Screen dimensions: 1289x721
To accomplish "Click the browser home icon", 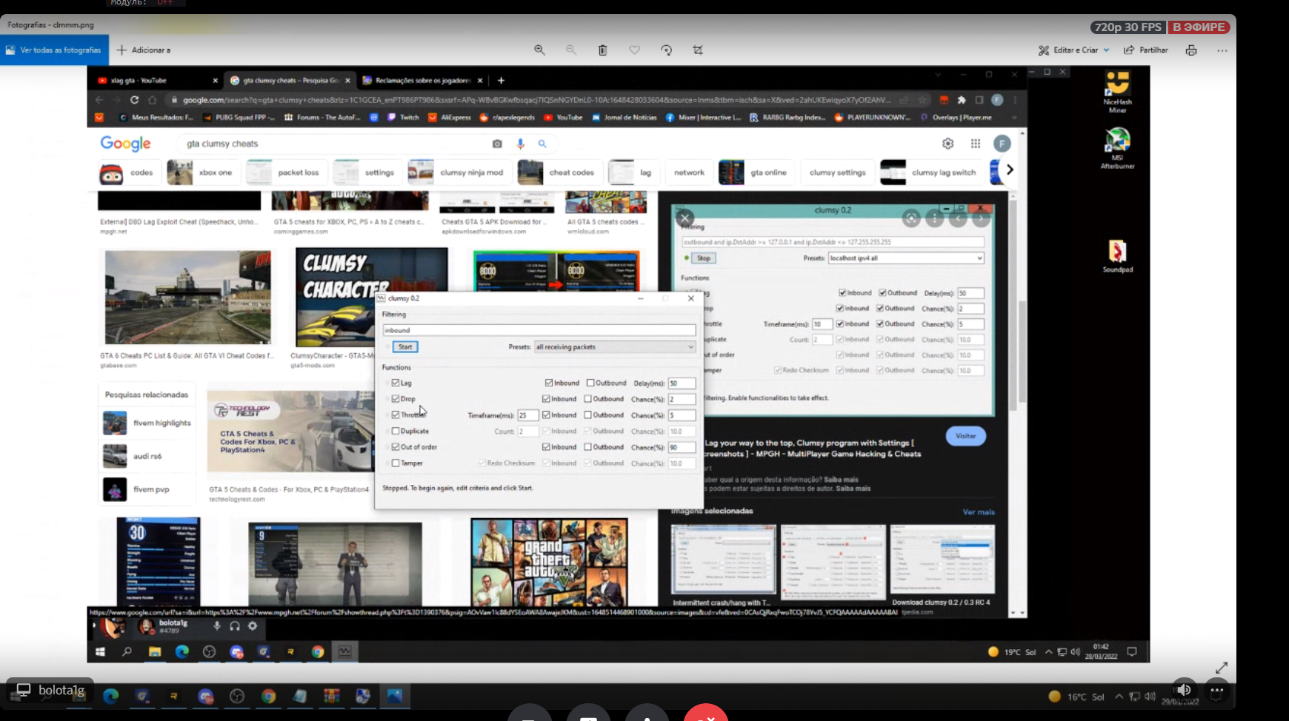I will pyautogui.click(x=152, y=100).
